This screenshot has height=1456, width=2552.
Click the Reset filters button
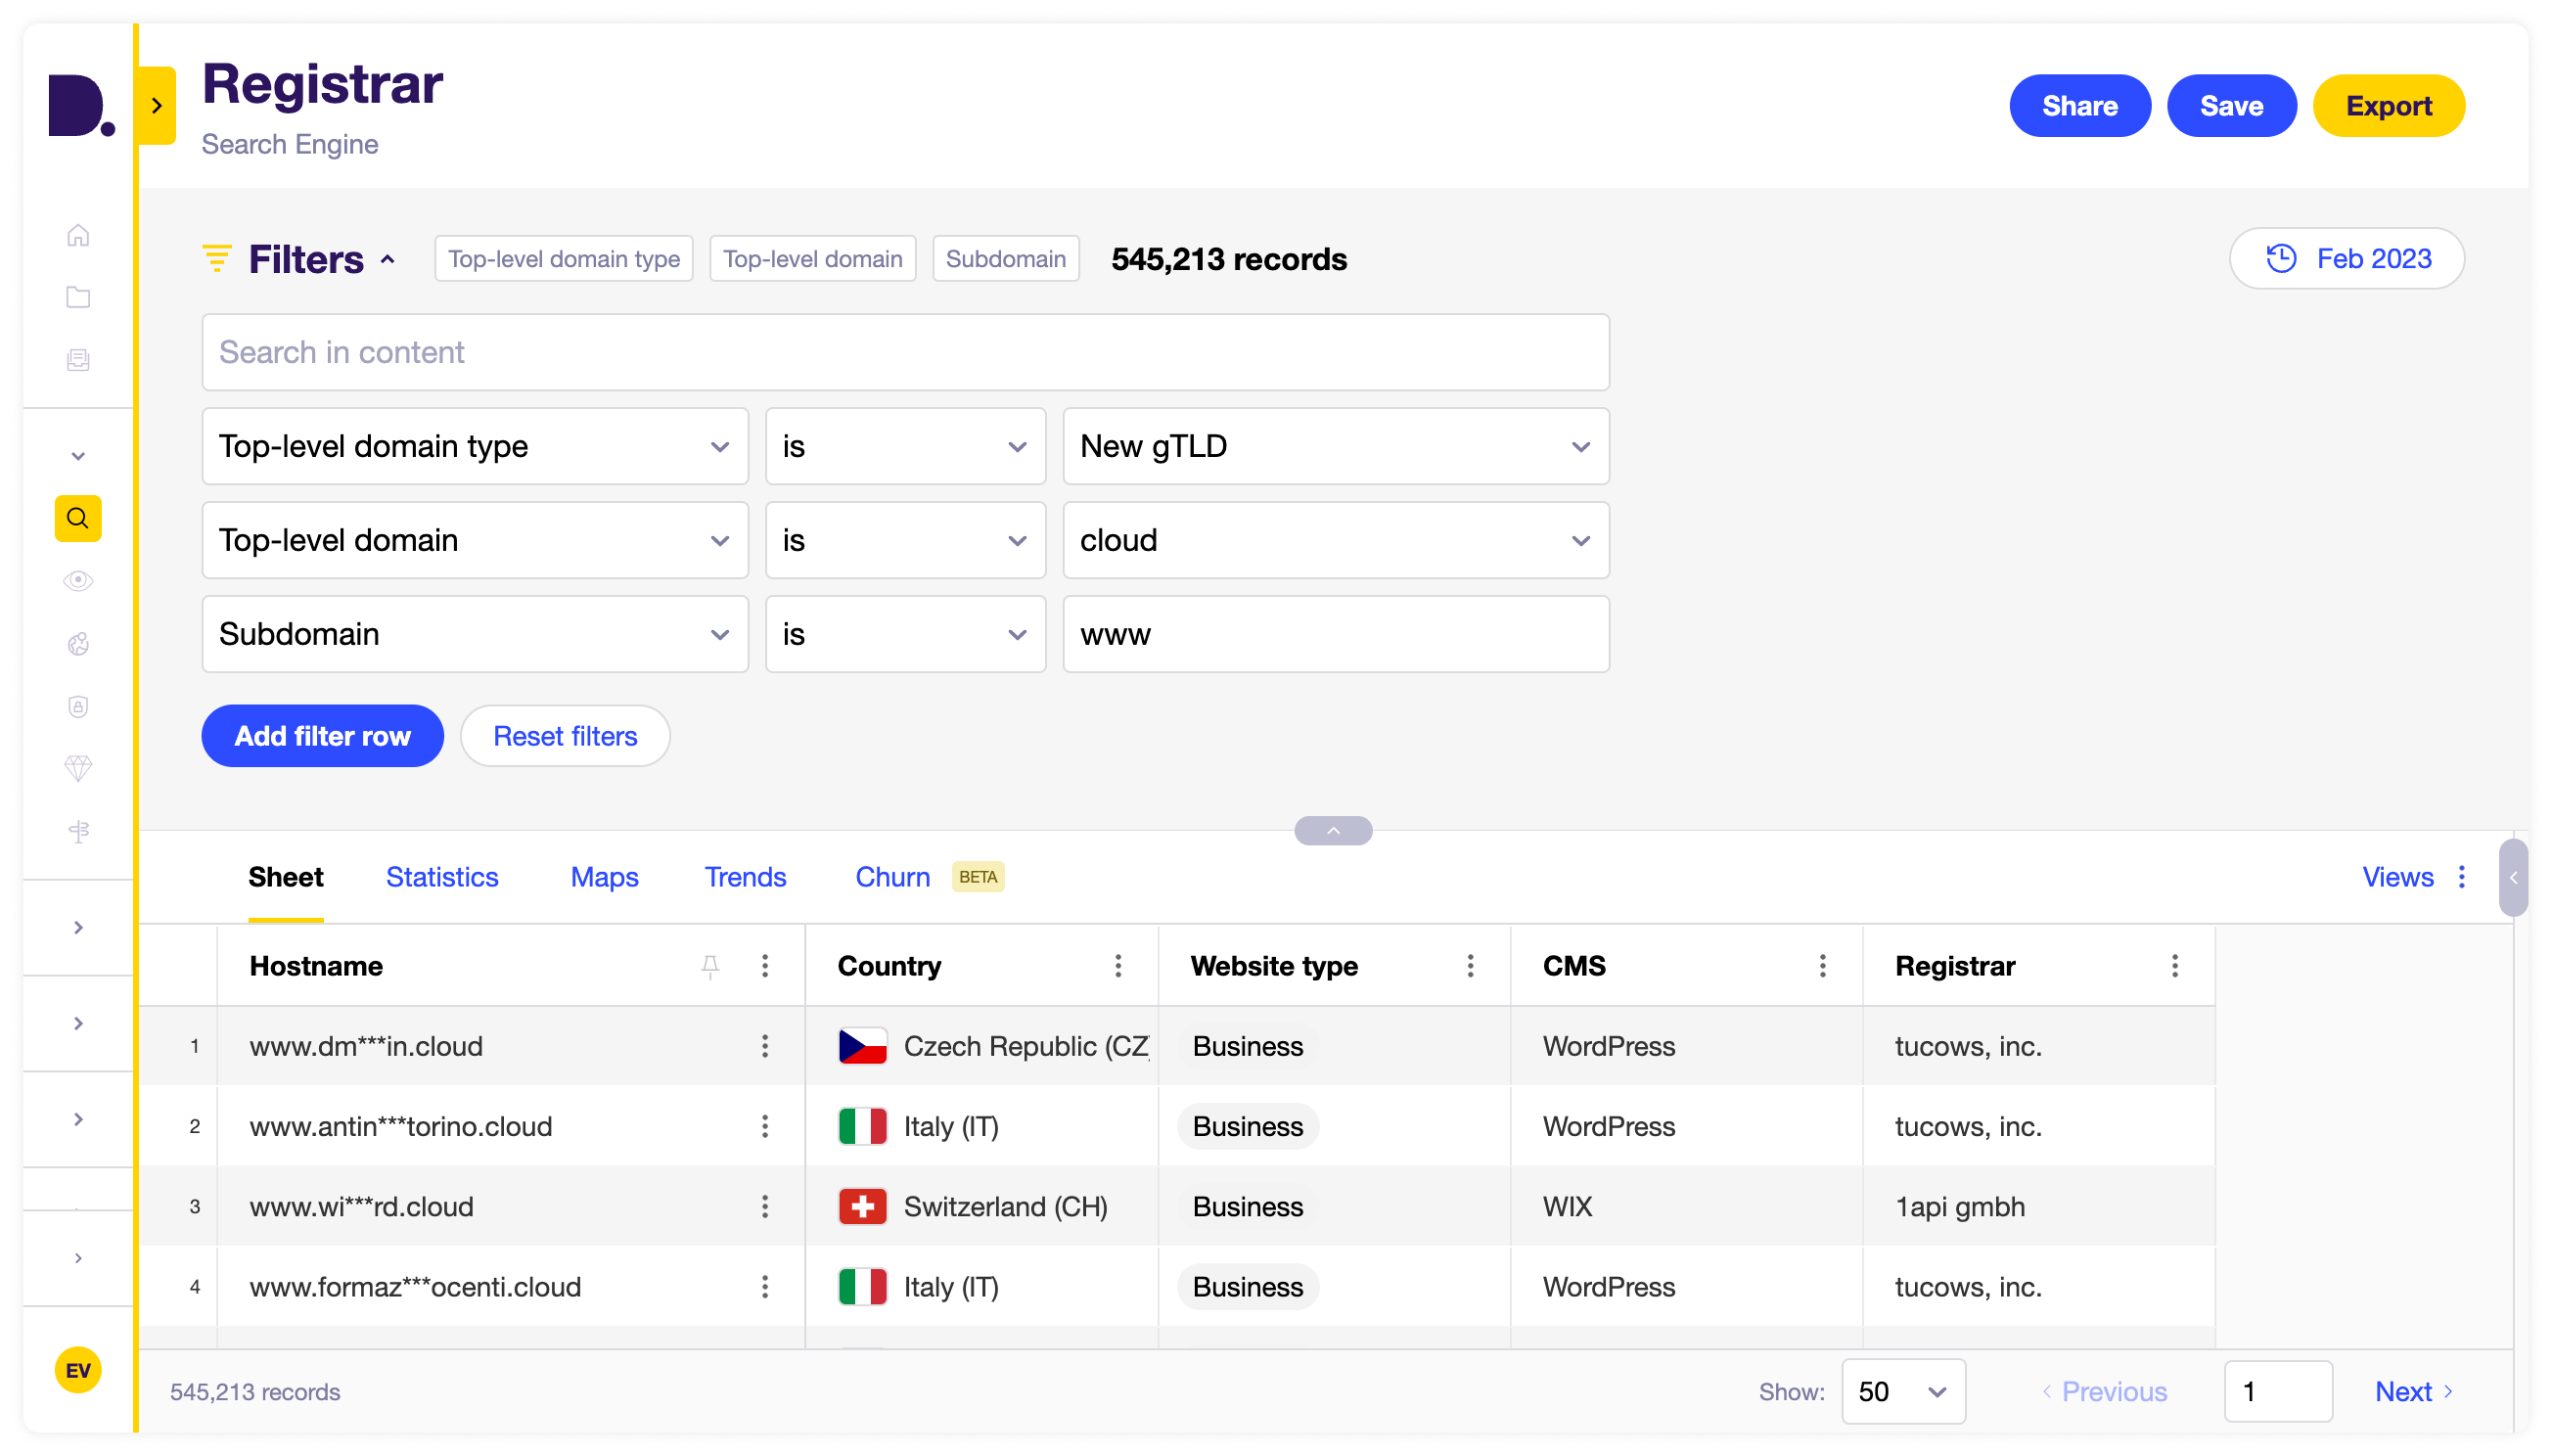coord(563,736)
